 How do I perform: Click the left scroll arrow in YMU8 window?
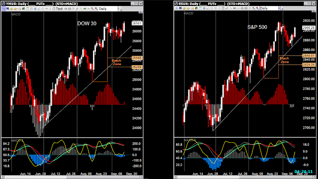[x=3, y=177]
